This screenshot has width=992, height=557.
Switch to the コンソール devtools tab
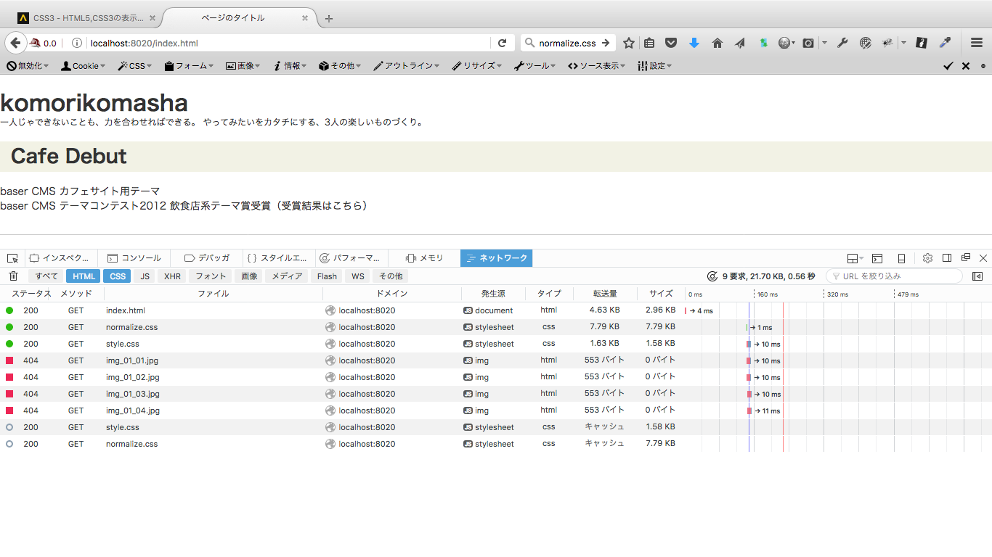[134, 258]
